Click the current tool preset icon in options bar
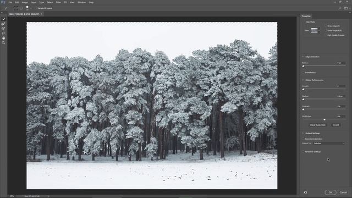352x198 pixels. click(x=6, y=8)
